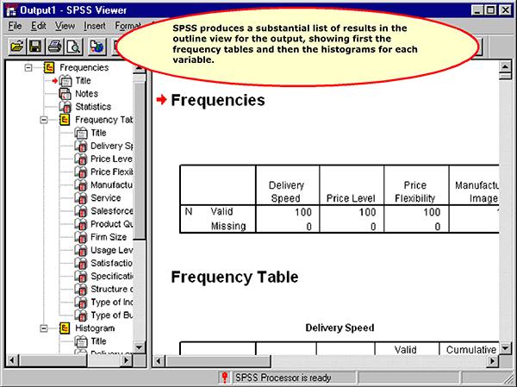
Task: Click the Delivery Speed table title
Action: click(x=339, y=328)
